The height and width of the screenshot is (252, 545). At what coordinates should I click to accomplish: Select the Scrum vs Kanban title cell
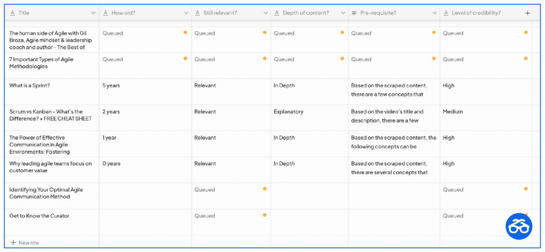point(52,118)
